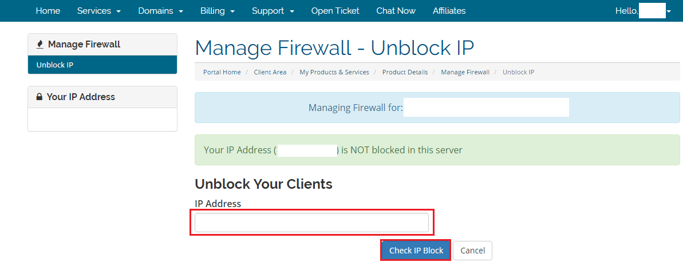Open the My Products & Services breadcrumb
The height and width of the screenshot is (262, 683).
(334, 72)
